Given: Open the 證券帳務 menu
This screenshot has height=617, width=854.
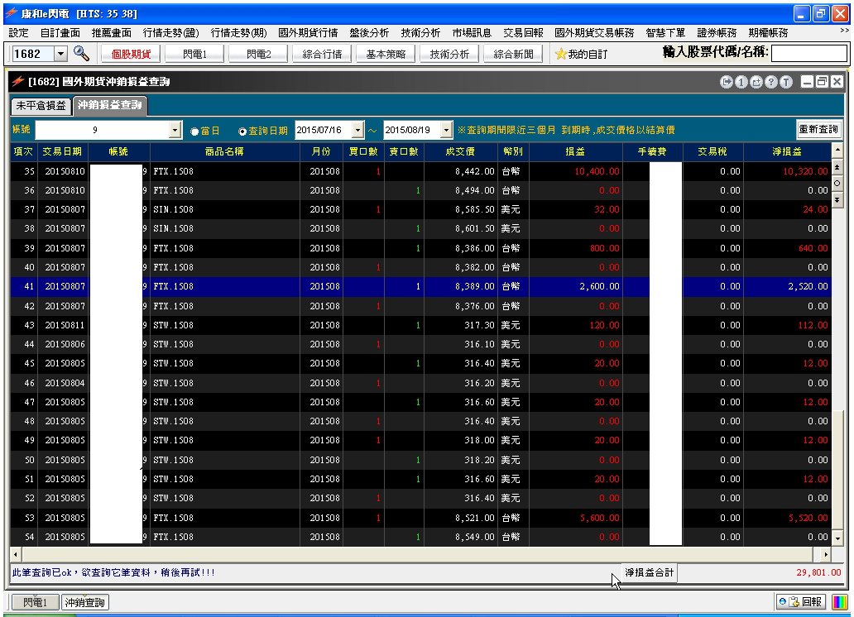Looking at the screenshot, I should point(717,33).
